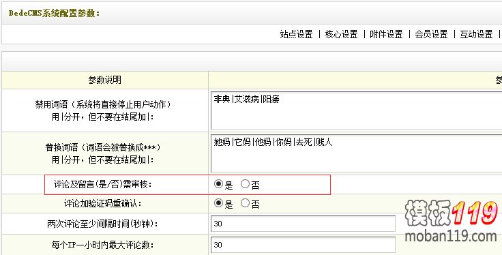The image size is (502, 255).
Task: Switch to 核心设置 tab
Action: 341,34
